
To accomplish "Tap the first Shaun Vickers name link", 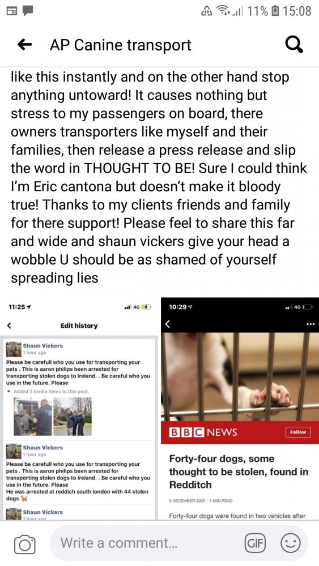I will [42, 345].
